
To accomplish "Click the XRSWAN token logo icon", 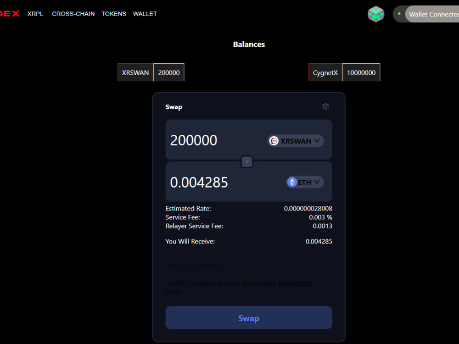I will click(x=274, y=141).
